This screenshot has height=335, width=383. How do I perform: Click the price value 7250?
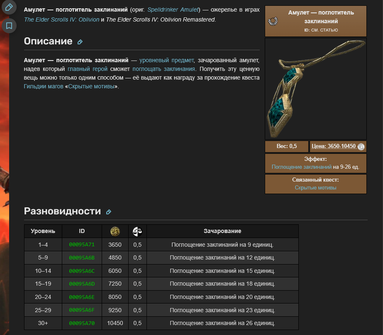point(115,284)
